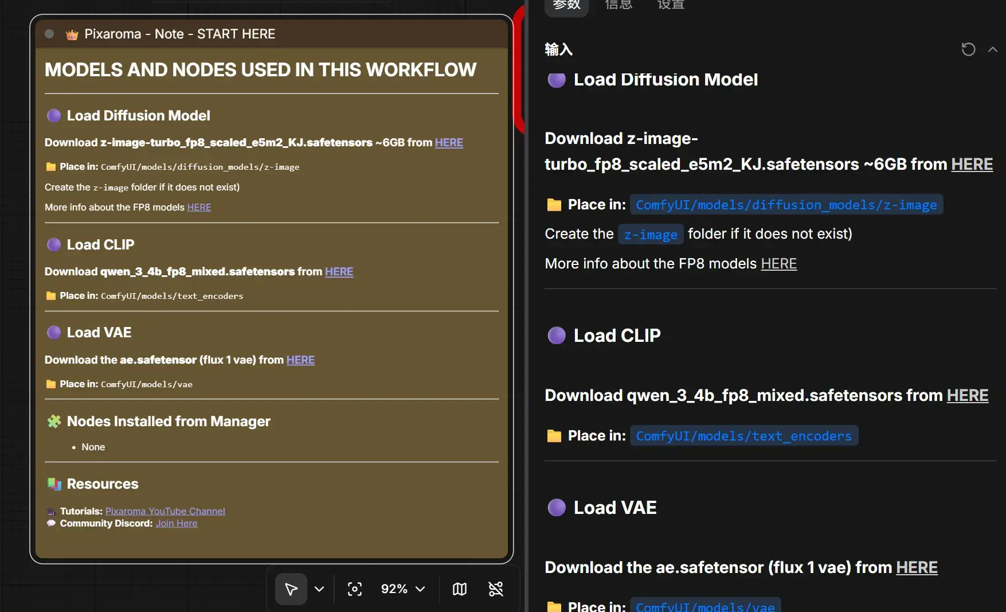The height and width of the screenshot is (612, 1006).
Task: Open FP8 models HERE link in right panel
Action: click(x=778, y=263)
